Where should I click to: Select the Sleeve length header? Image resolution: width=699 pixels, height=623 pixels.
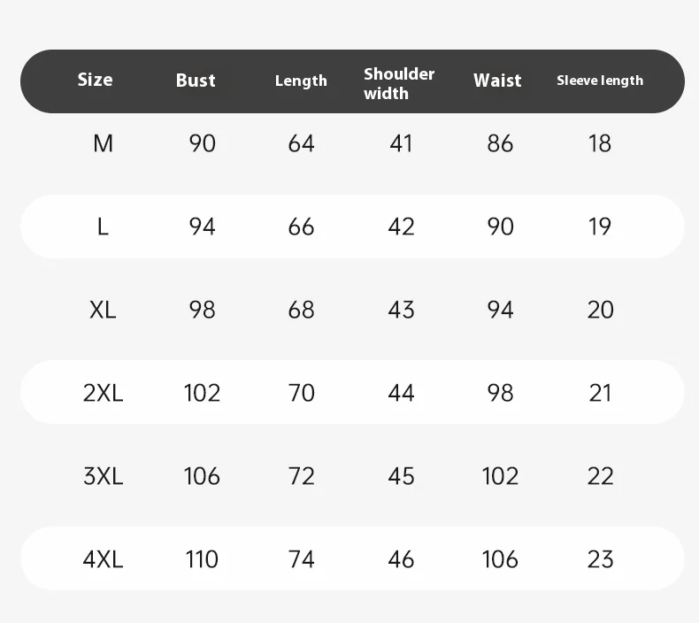tap(600, 81)
